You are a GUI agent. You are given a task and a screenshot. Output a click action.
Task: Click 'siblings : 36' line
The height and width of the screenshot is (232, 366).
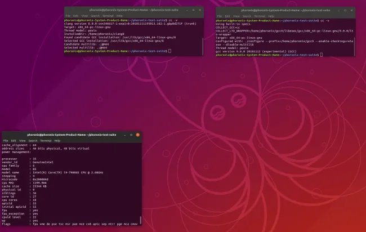click(19, 193)
